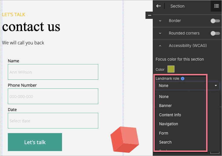The width and height of the screenshot is (222, 156).
Task: Choose Navigation landmark role option
Action: [x=168, y=124]
